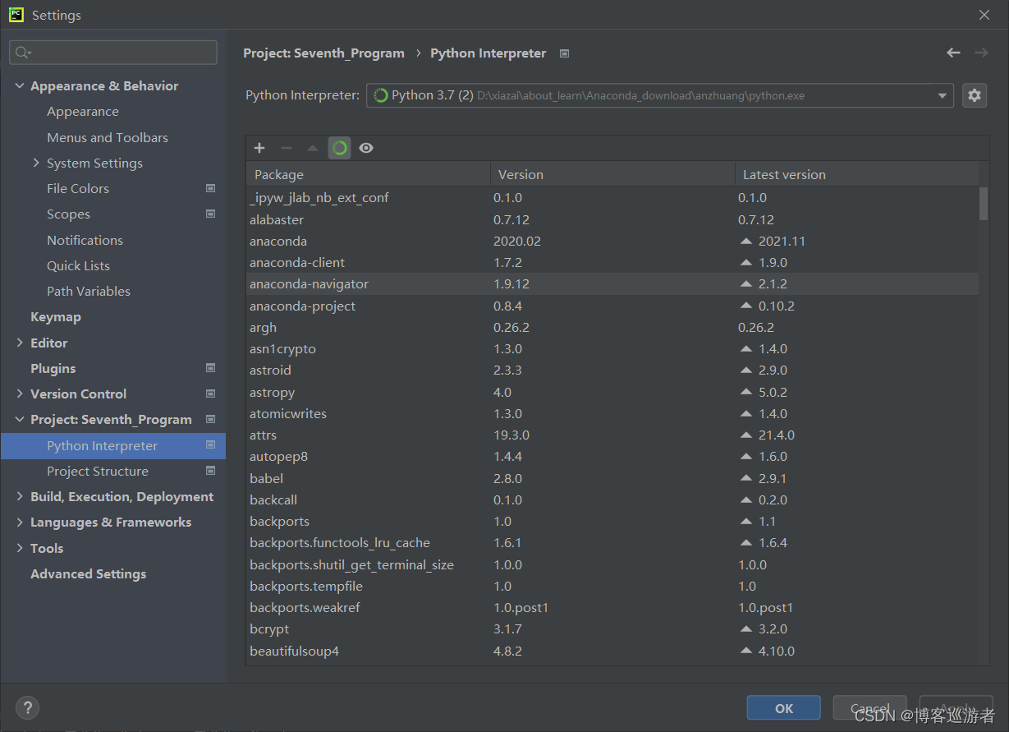Expand the Languages & Frameworks section
This screenshot has height=732, width=1009.
(x=20, y=522)
